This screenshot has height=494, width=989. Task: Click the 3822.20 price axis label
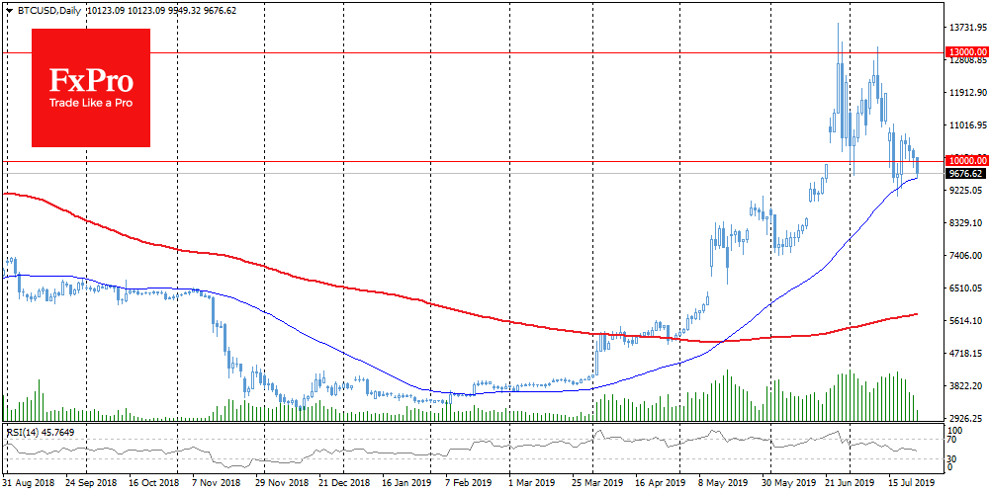tap(964, 386)
